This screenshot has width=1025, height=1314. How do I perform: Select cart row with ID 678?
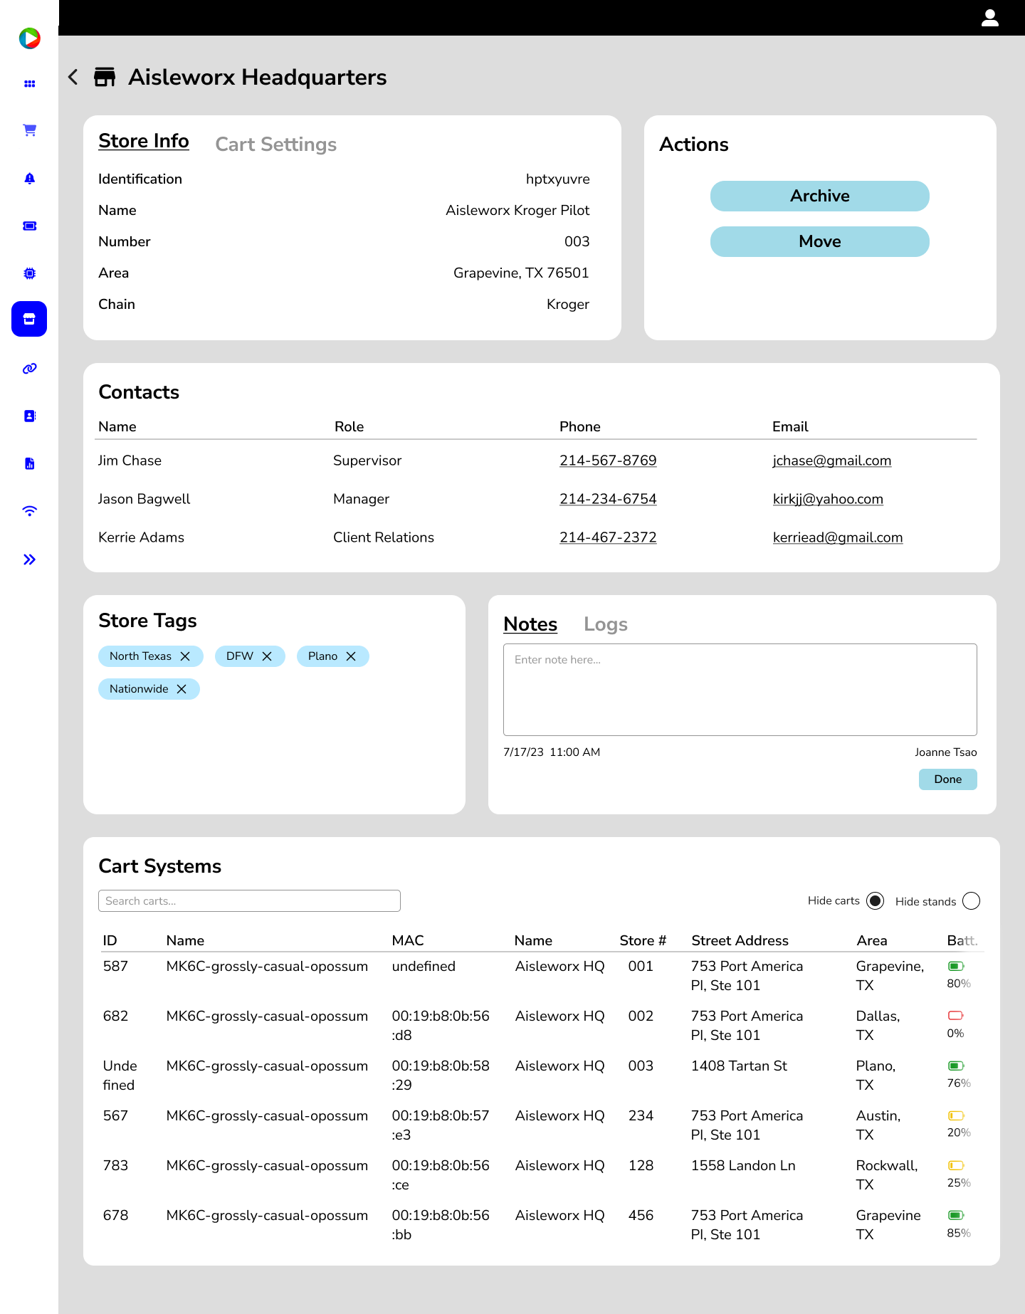(541, 1225)
